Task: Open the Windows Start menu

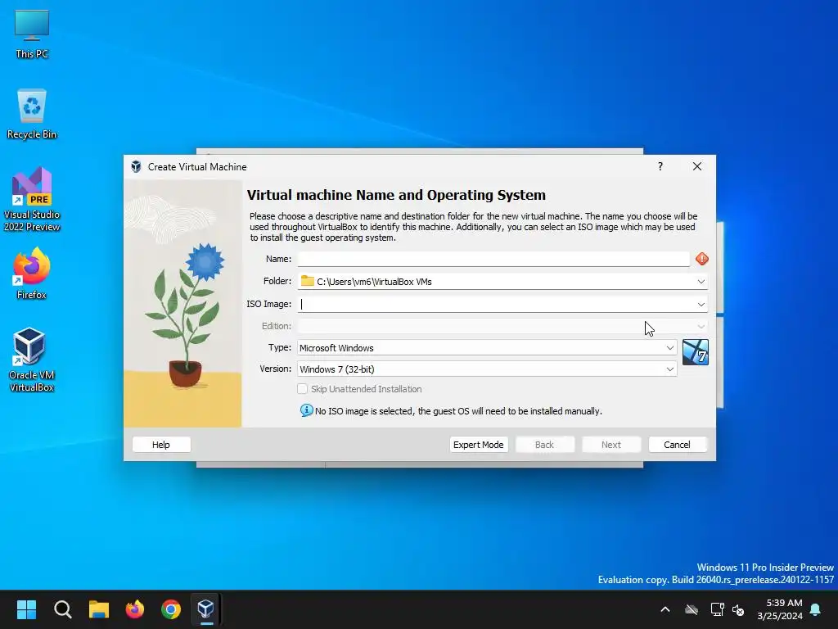Action: coord(26,609)
